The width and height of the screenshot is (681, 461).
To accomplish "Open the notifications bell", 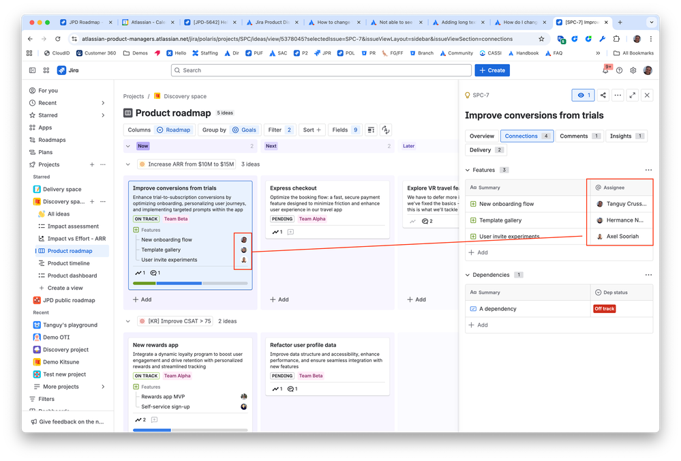I will point(605,70).
